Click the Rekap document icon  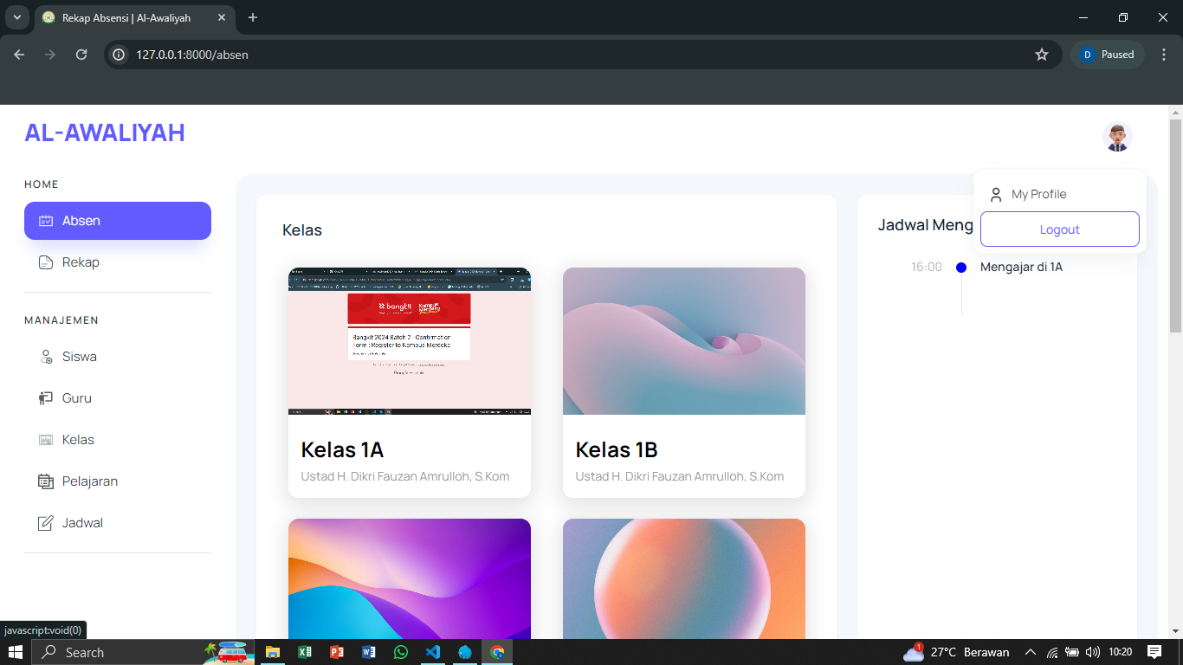[46, 262]
